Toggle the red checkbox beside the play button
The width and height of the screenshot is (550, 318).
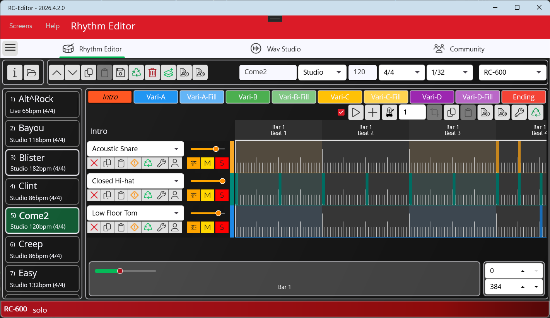point(341,112)
